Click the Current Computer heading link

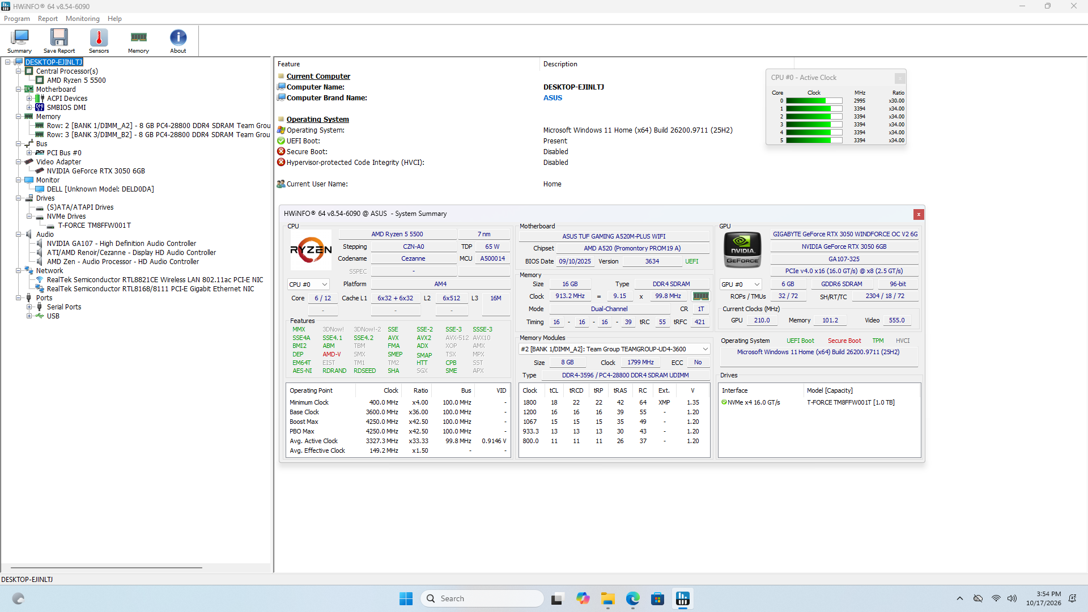click(x=318, y=76)
